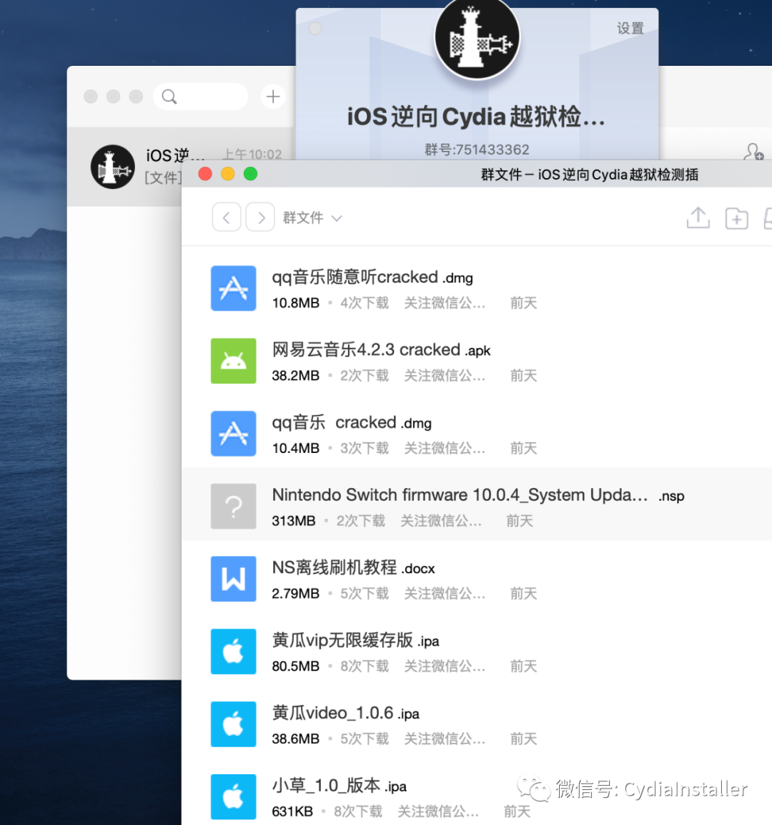Go back with the left arrow button

pyautogui.click(x=227, y=218)
